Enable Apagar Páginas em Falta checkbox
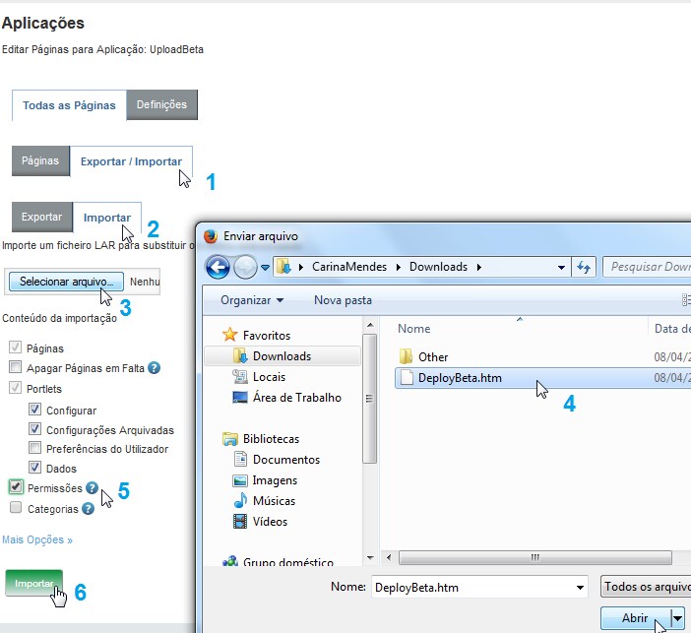This screenshot has height=633, width=691. tap(15, 367)
